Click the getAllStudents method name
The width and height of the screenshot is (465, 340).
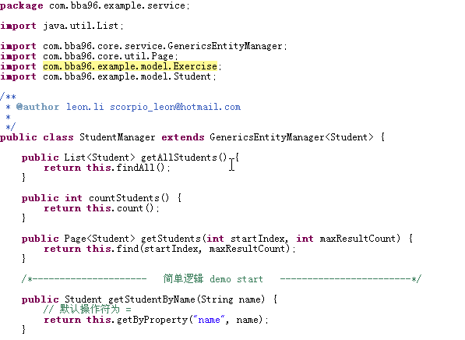[x=179, y=158]
